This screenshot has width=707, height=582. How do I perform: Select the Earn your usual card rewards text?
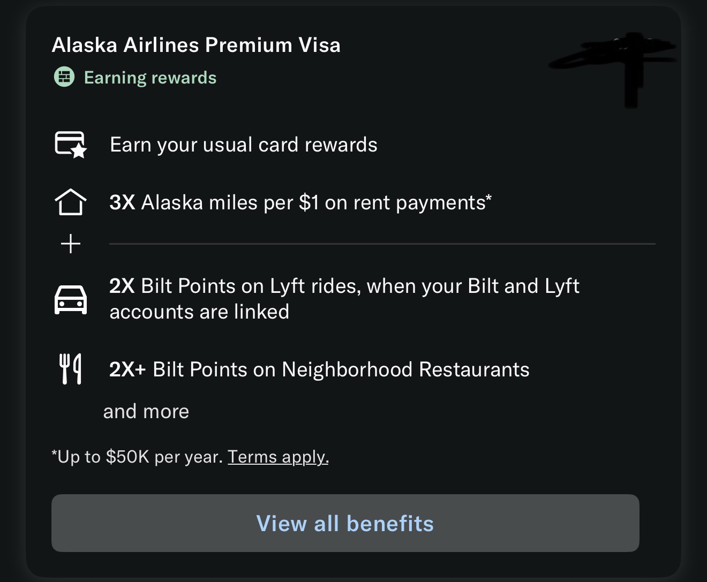(x=244, y=145)
